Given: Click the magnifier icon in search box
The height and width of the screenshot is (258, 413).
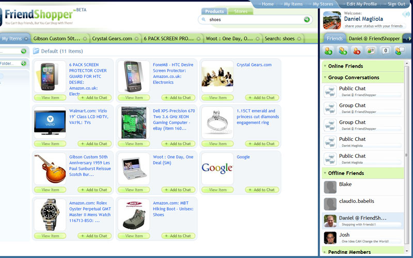Looking at the screenshot, I should [x=203, y=20].
